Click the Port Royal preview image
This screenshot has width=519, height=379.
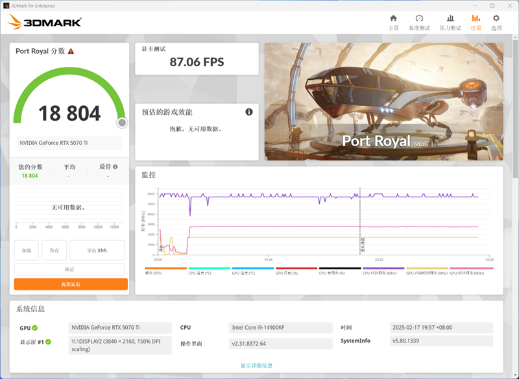[x=387, y=101]
